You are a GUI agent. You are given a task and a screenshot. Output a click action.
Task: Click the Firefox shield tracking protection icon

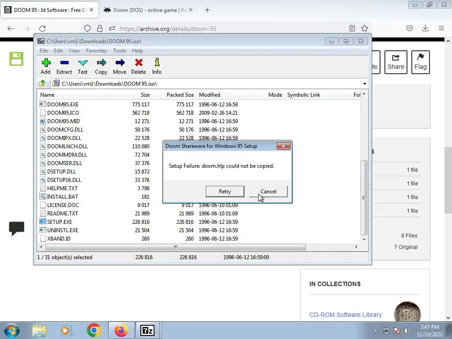(87, 28)
